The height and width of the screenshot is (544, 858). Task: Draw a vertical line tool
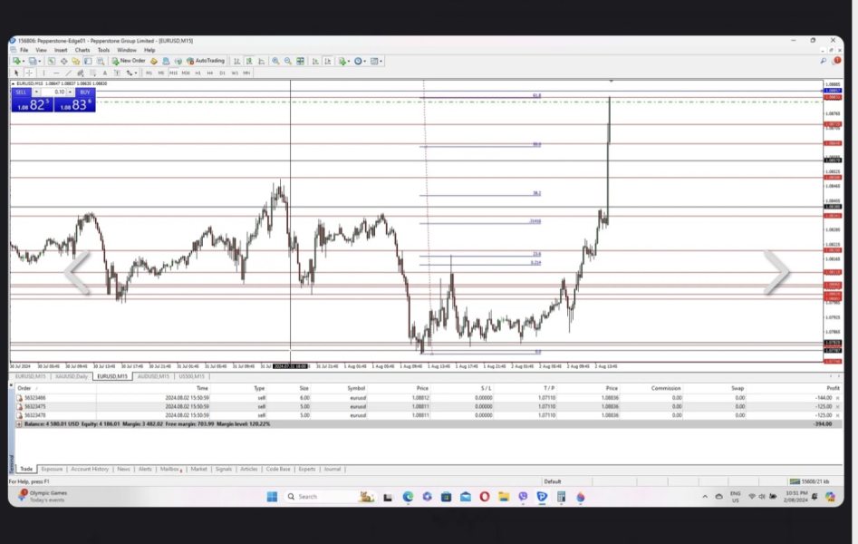(x=43, y=73)
